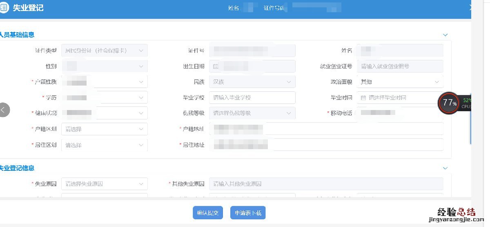Click the 毕业学校 input field
The height and width of the screenshot is (227, 490).
coord(252,98)
